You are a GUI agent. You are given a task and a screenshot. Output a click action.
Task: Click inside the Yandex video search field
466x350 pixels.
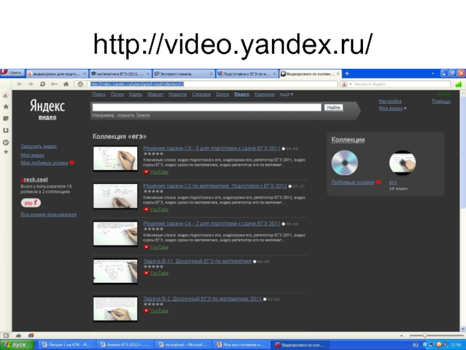tap(207, 107)
